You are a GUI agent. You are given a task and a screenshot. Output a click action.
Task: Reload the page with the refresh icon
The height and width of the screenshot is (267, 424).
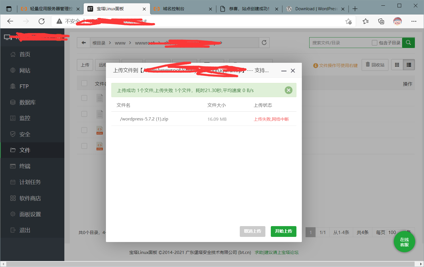pos(42,21)
